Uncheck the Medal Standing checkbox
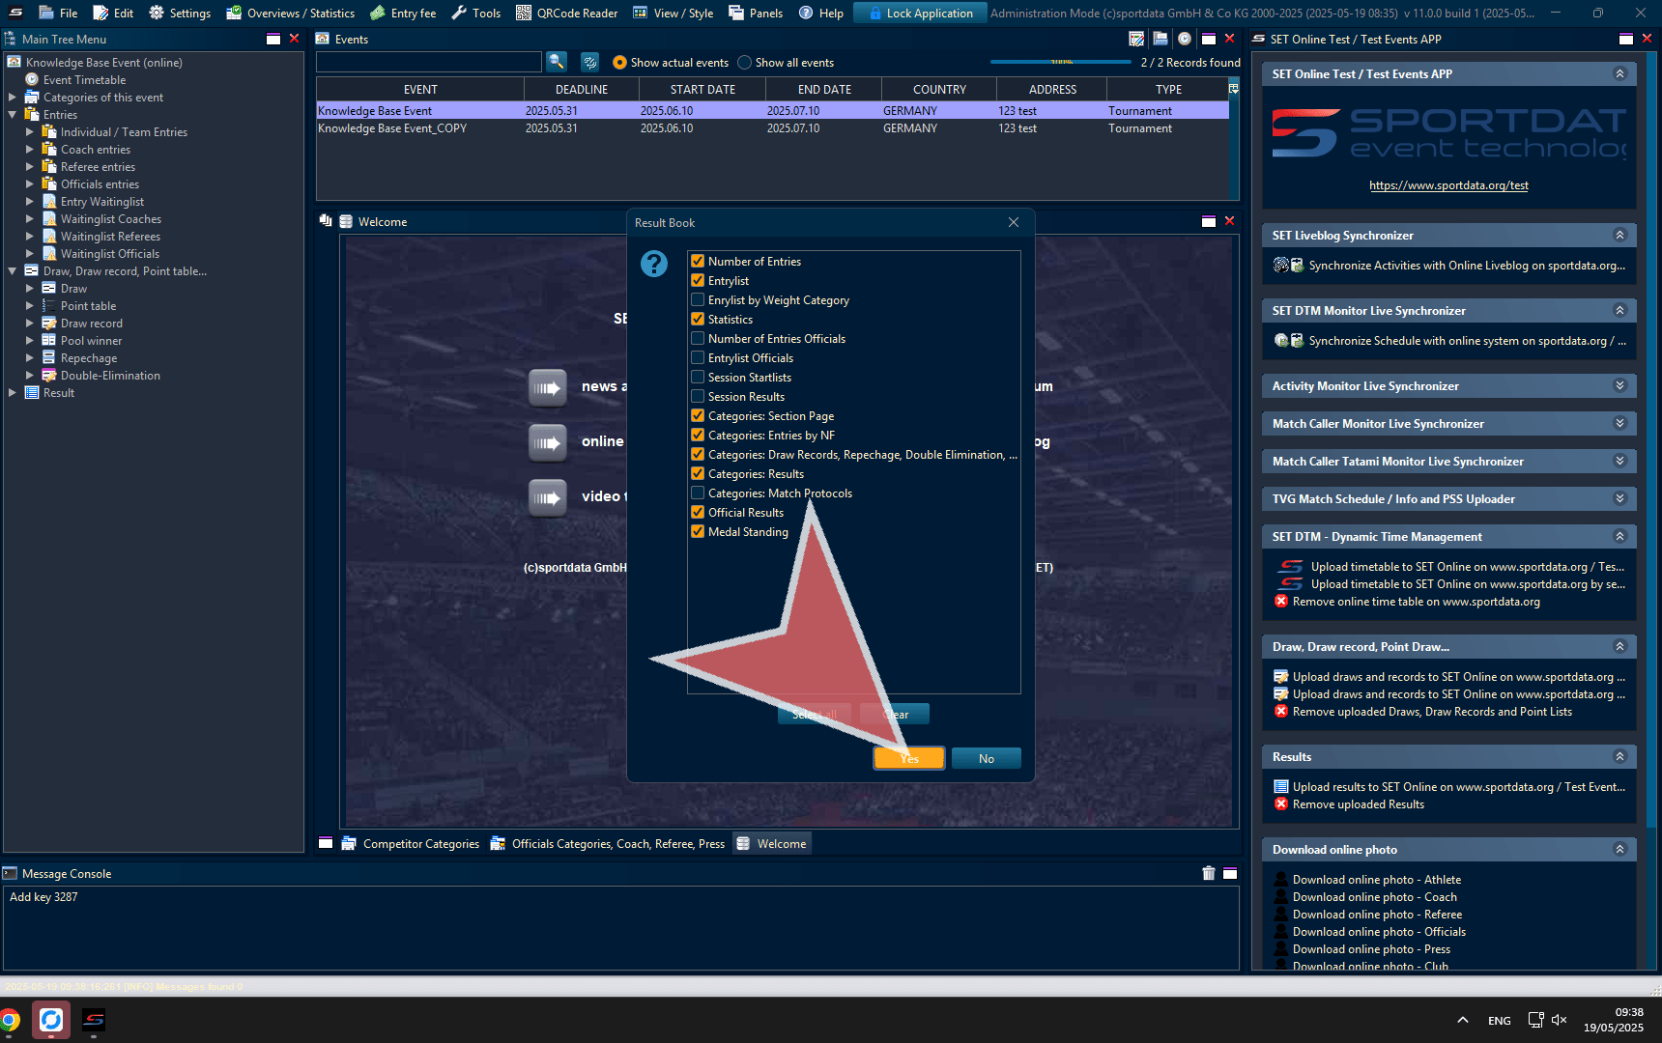1662x1043 pixels. [x=698, y=531]
